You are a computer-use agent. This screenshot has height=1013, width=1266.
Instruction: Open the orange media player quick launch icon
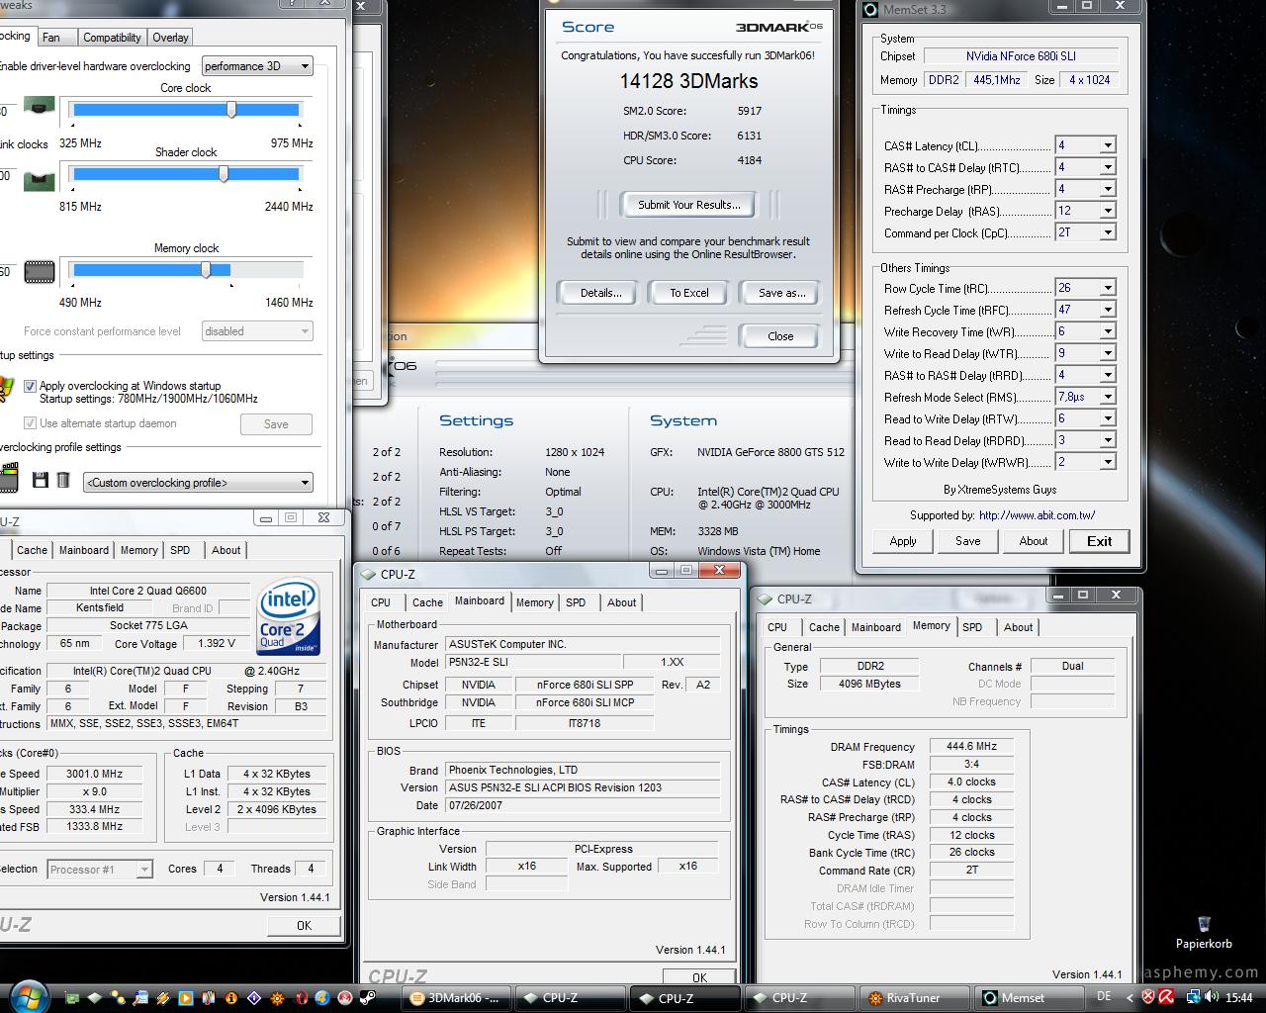point(186,998)
